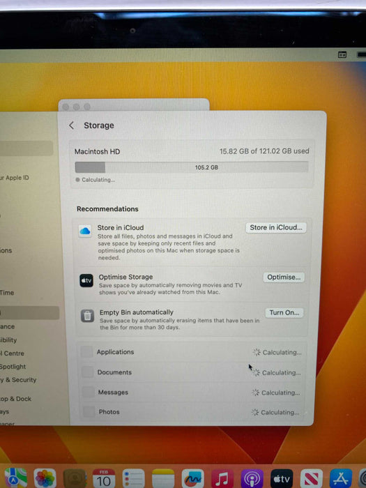Select Desktop & Dock in the sidebar
The height and width of the screenshot is (488, 366).
(x=15, y=399)
